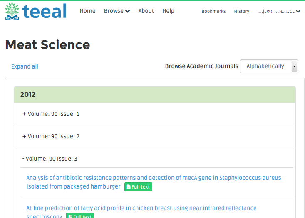305x218 pixels.
Task: Go to the About page
Action: (146, 11)
